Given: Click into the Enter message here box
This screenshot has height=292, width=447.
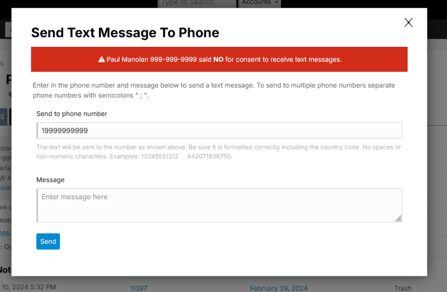Looking at the screenshot, I should pos(219,205).
